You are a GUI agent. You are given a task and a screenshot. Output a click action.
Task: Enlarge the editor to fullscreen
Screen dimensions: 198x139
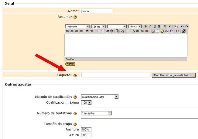(x=184, y=31)
